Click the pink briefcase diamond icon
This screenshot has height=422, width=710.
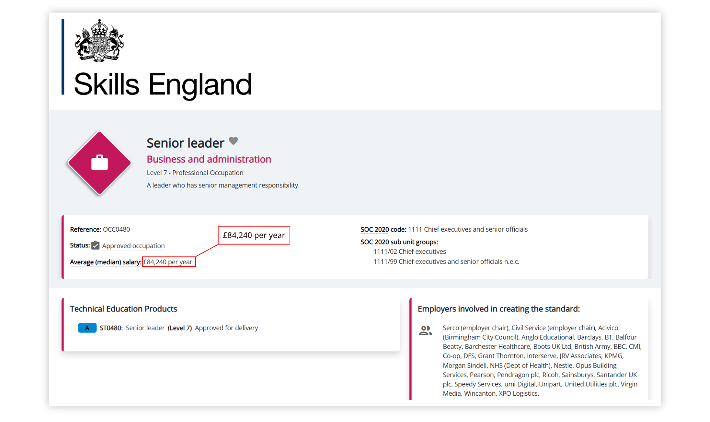tap(99, 163)
